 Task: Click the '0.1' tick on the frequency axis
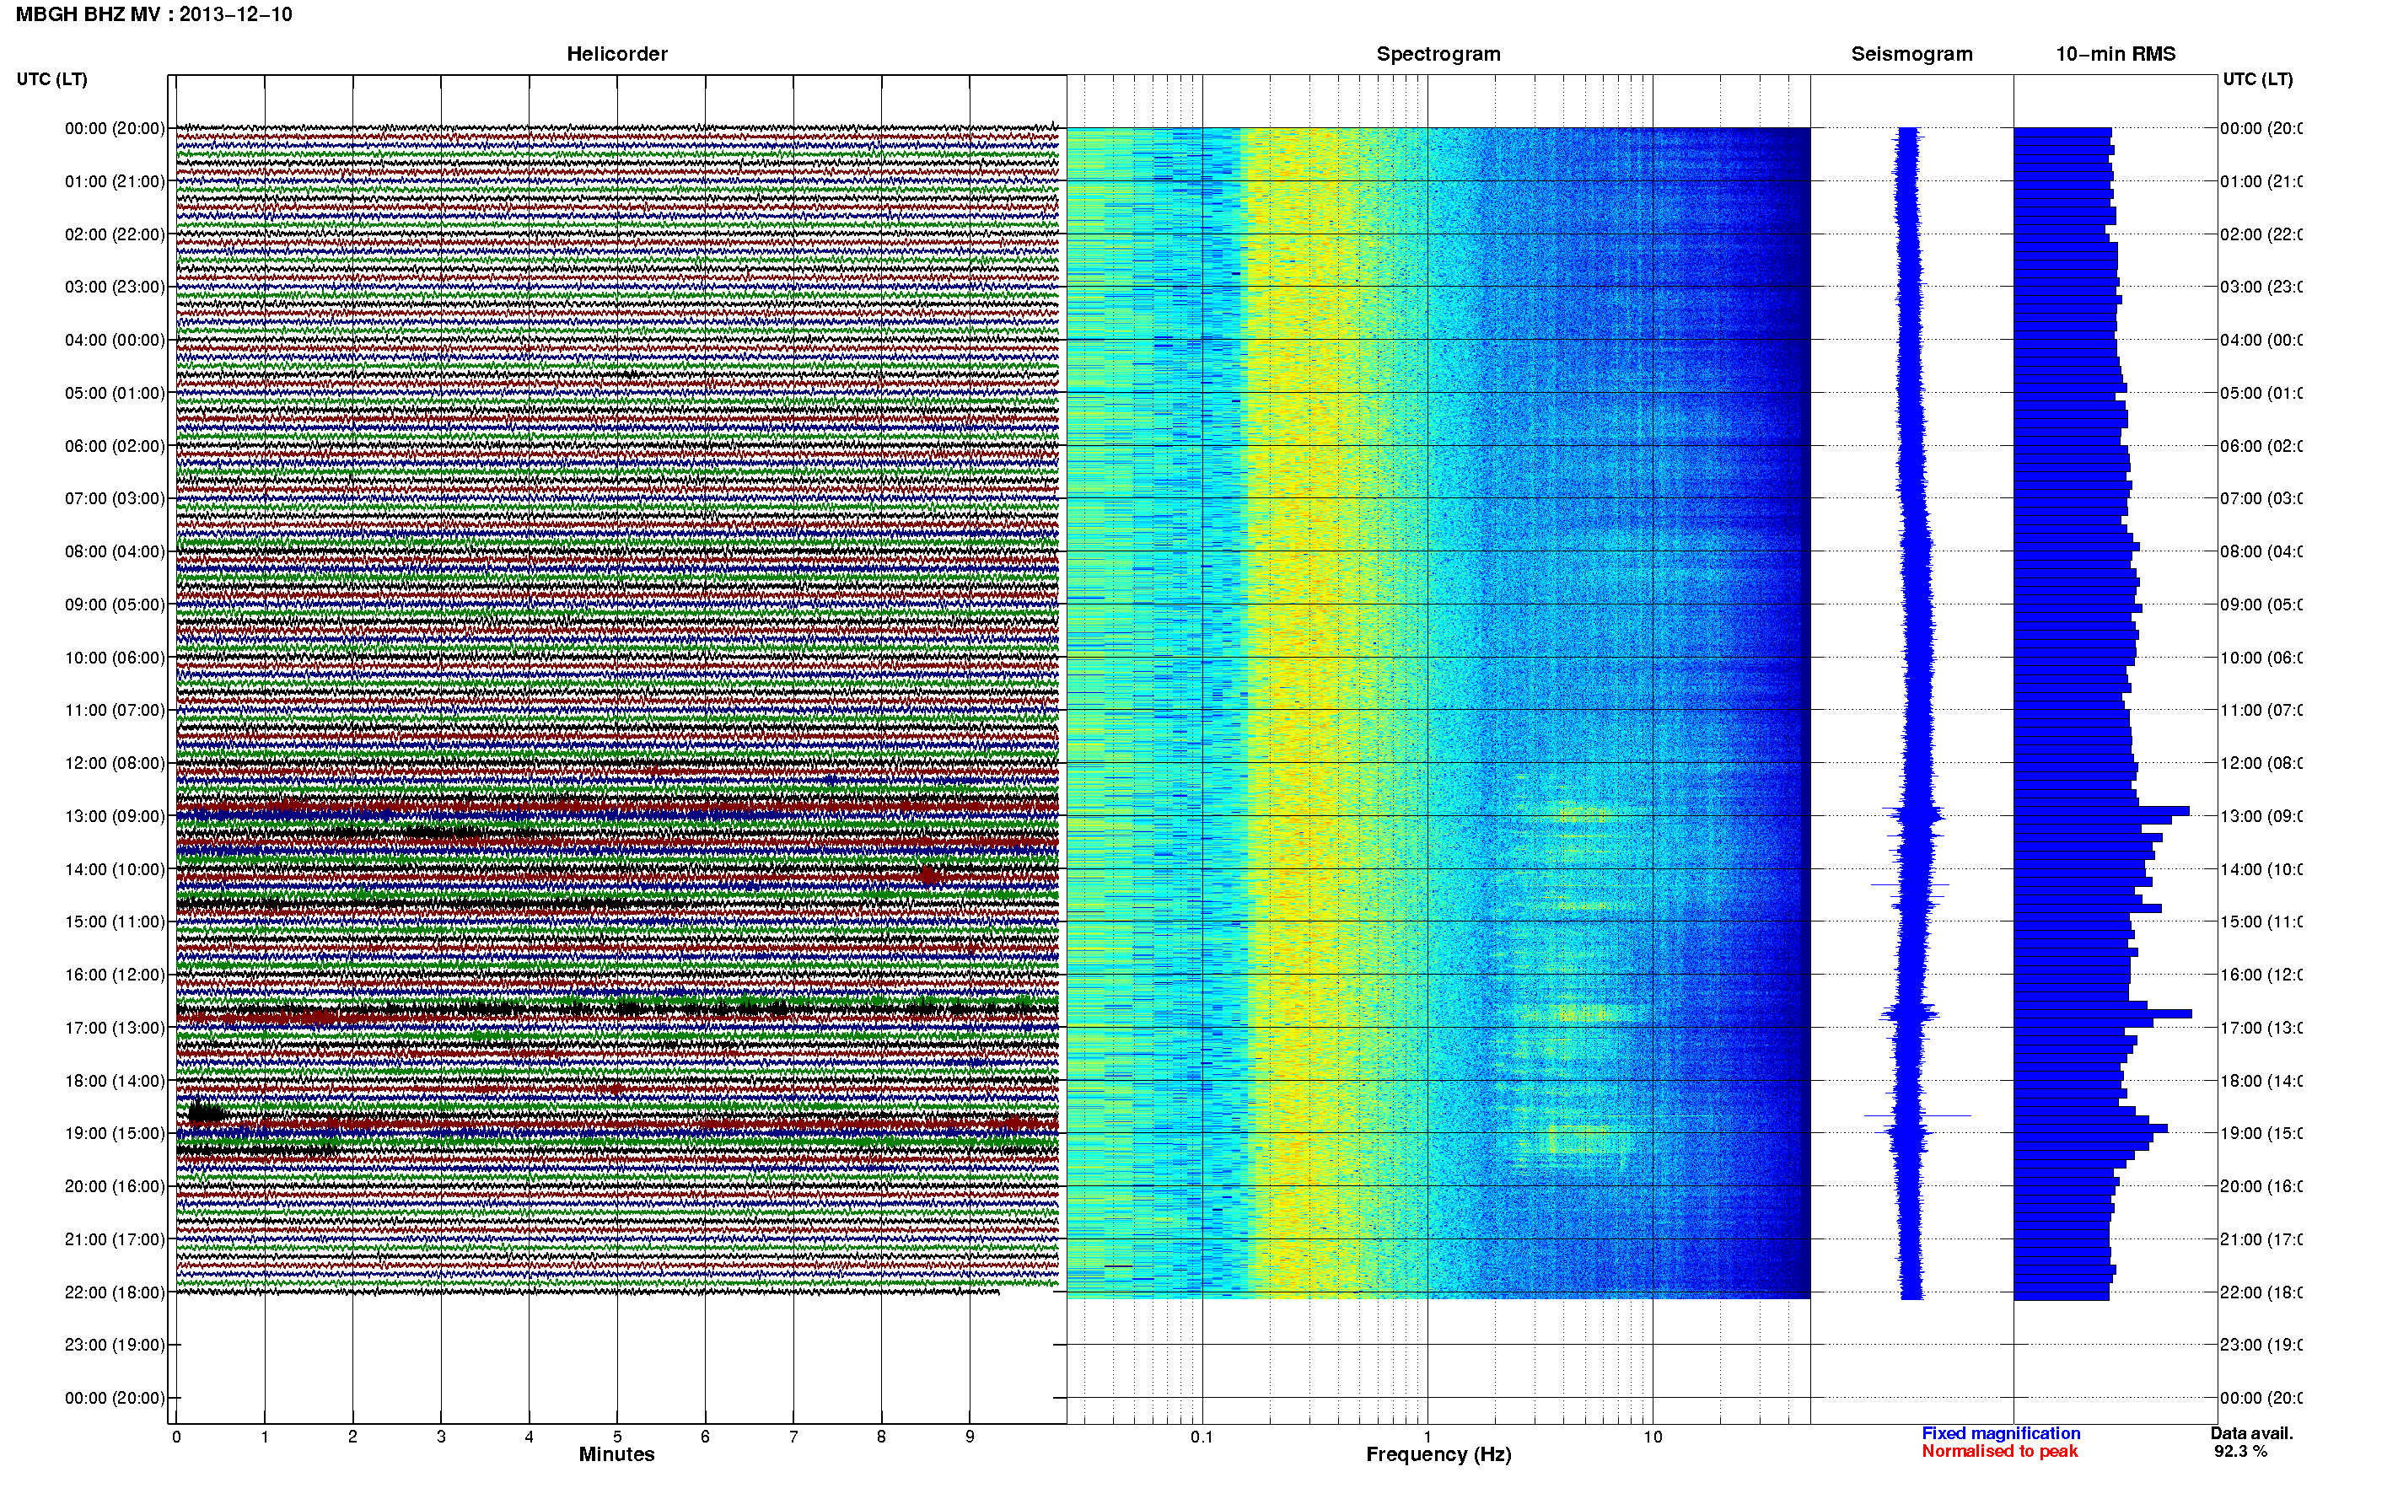[1202, 1437]
